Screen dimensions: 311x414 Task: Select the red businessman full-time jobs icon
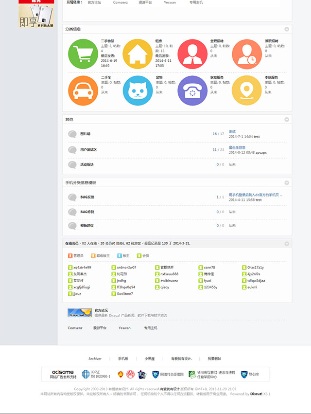(192, 54)
